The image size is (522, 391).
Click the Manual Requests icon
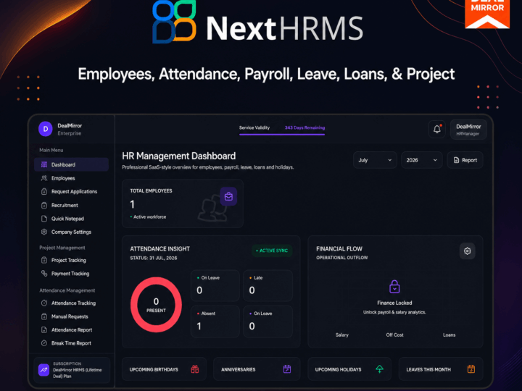[44, 316]
